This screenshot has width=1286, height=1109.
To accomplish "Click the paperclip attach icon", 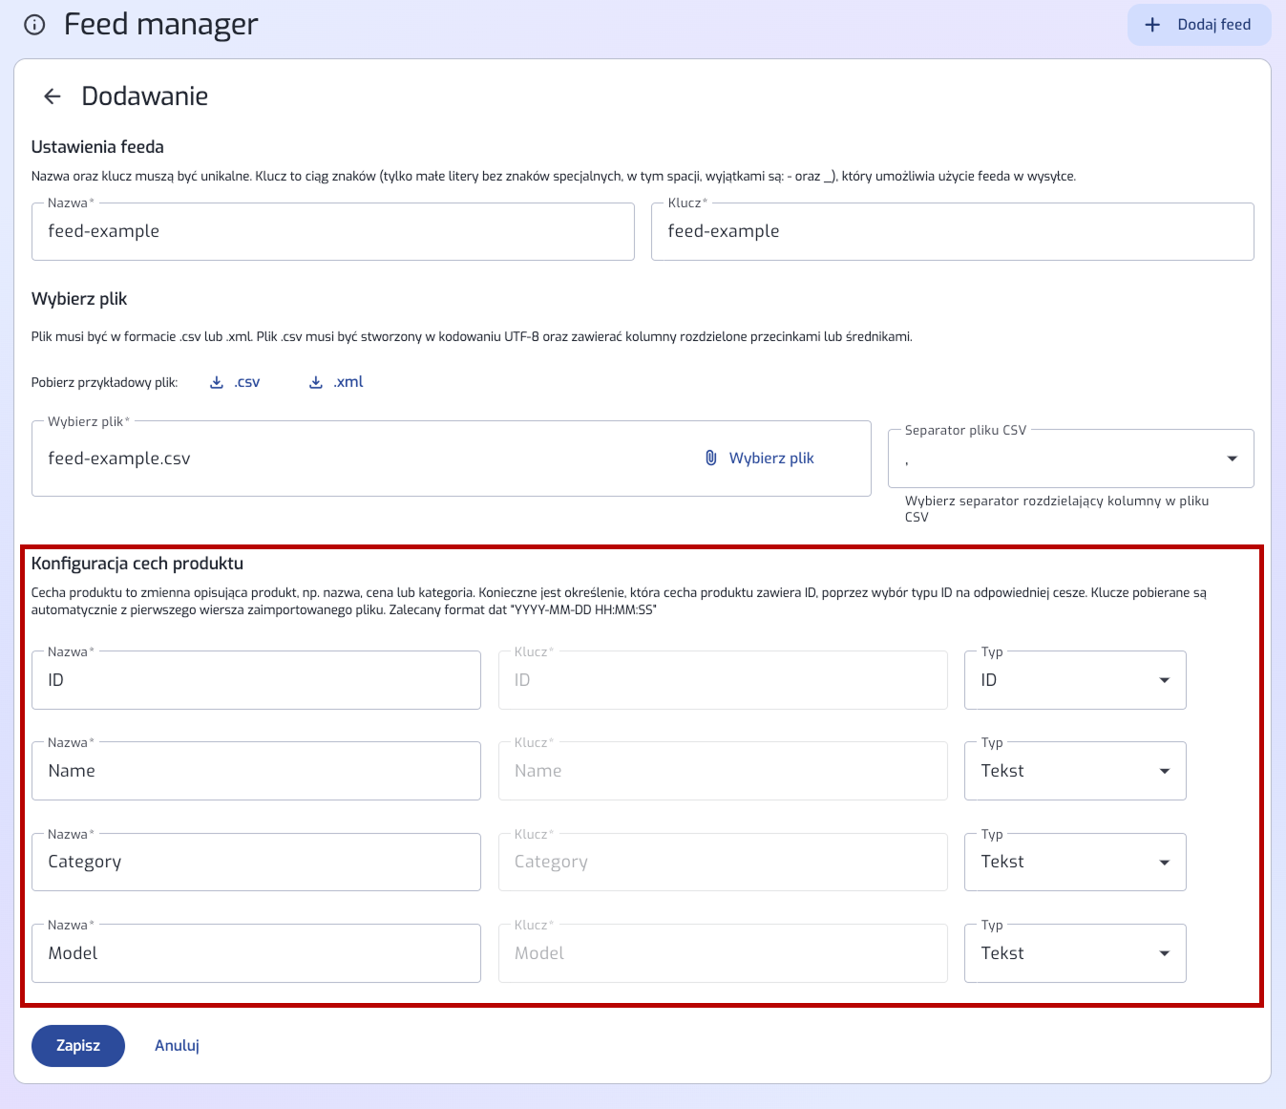I will tap(711, 459).
